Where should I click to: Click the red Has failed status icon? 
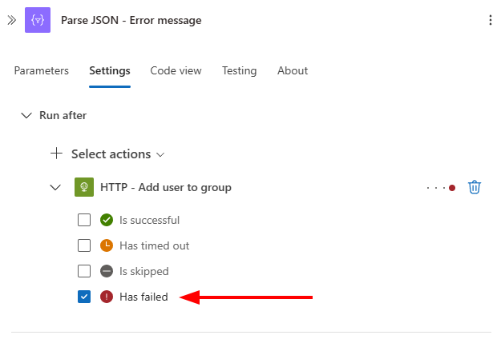point(107,297)
